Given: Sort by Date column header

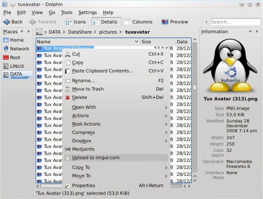Looking at the screenshot, I should [183, 42].
